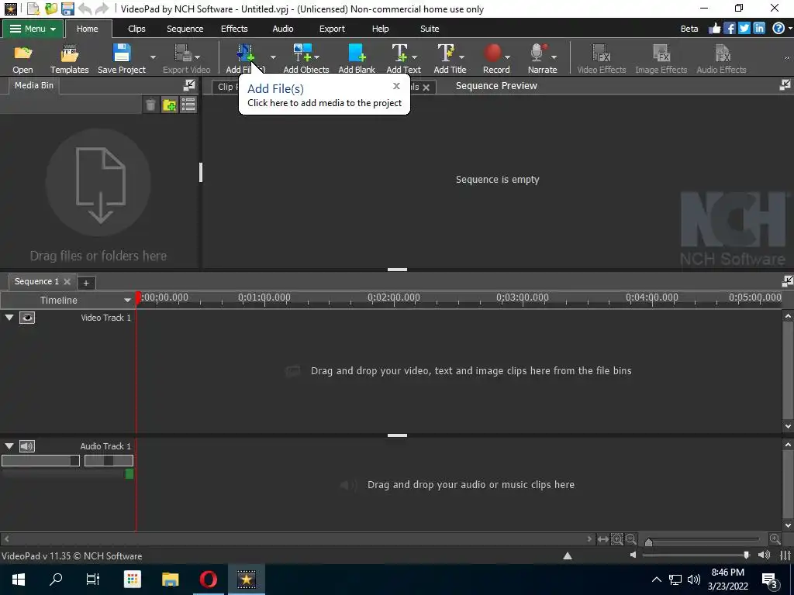Click the quick save icon in title bar

(x=67, y=9)
